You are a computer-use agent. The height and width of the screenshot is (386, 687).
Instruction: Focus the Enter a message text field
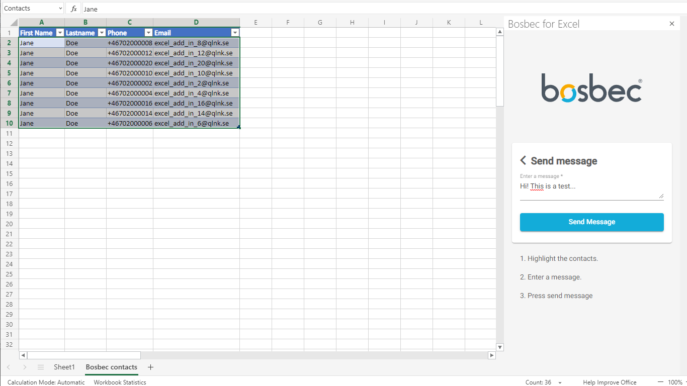pos(592,190)
